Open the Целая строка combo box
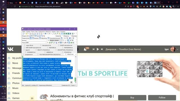This screenshot has height=101, width=180. coord(56,40)
